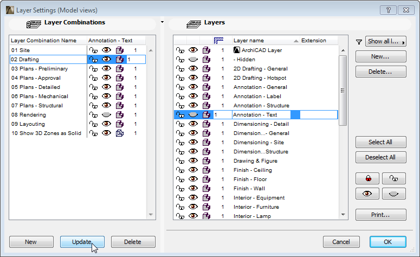The height and width of the screenshot is (257, 420).
Task: Click the layer filter funnel icon
Action: [359, 42]
